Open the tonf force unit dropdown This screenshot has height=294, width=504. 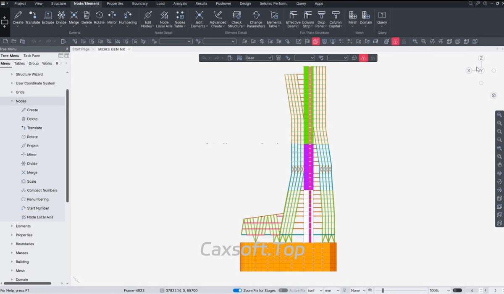(315, 290)
